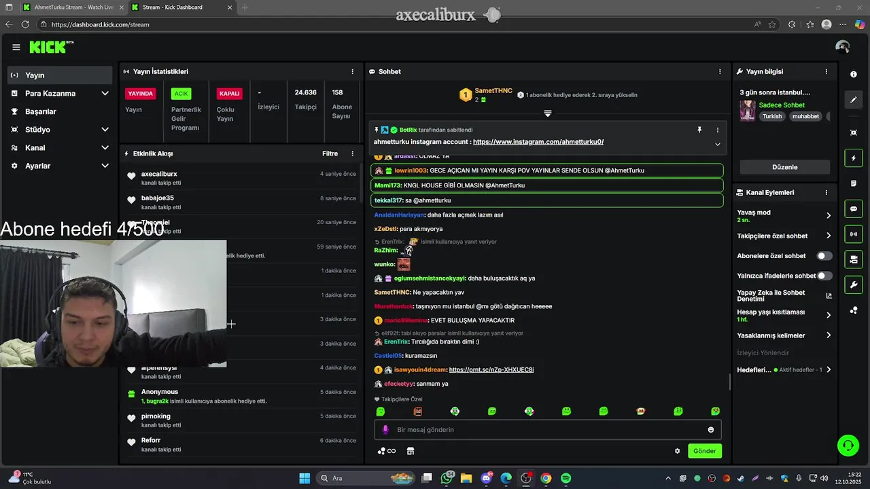Click the shop storefront icon below chat
870x489 pixels.
[x=411, y=451]
